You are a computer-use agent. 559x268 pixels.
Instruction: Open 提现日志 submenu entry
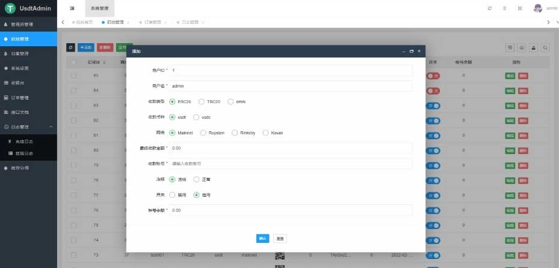(x=28, y=153)
